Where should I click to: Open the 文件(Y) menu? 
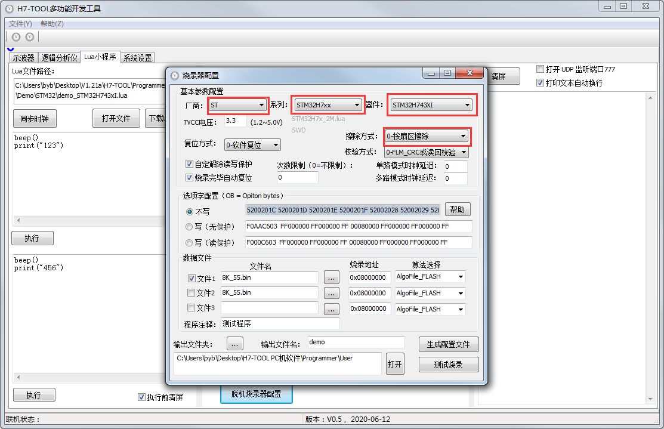coord(20,24)
